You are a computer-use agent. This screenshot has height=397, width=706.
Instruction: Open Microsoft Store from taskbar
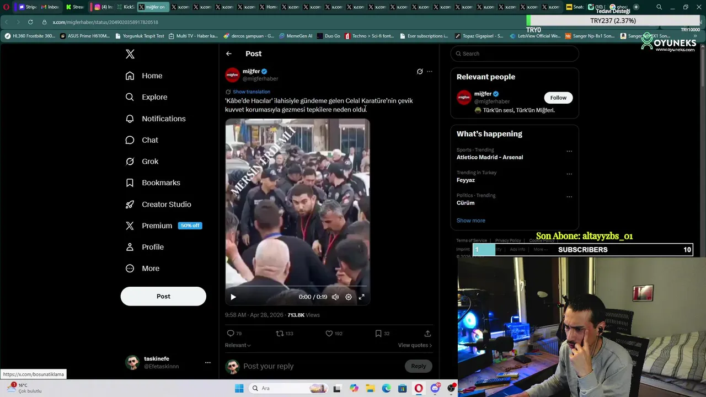(x=403, y=388)
